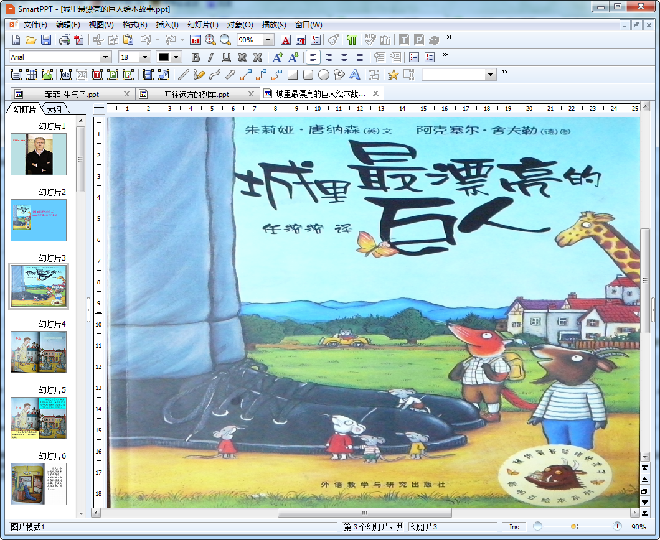Viewport: 660px width, 540px height.
Task: Open the Arial font name dropdown
Action: tap(106, 57)
